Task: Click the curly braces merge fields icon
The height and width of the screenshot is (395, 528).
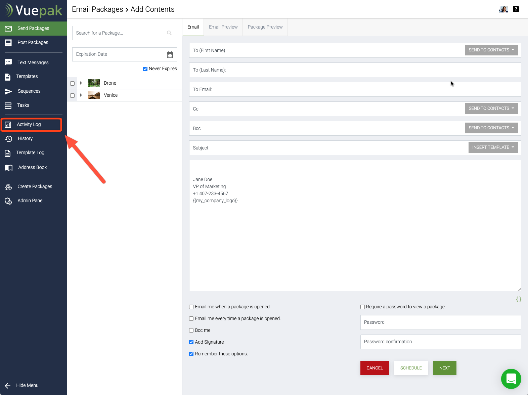Action: tap(518, 299)
